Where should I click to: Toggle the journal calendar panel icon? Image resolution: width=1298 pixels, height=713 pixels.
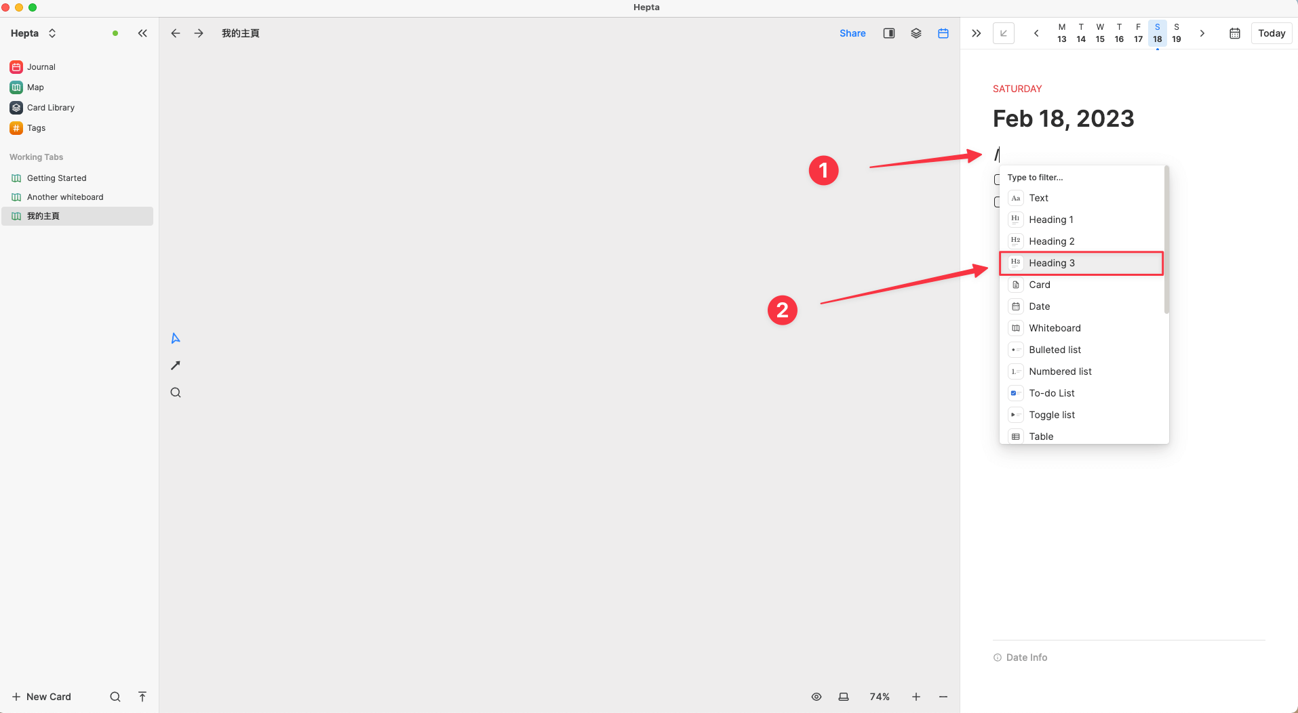943,33
